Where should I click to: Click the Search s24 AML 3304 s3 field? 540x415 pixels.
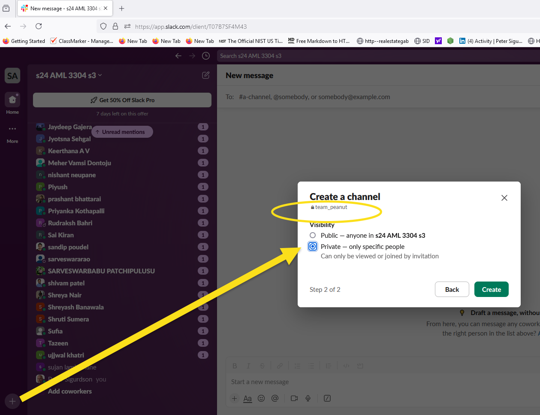tap(378, 56)
